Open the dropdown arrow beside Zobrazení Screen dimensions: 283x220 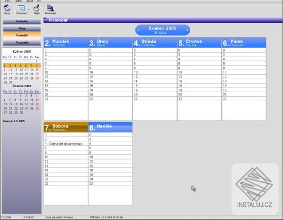pos(29,10)
